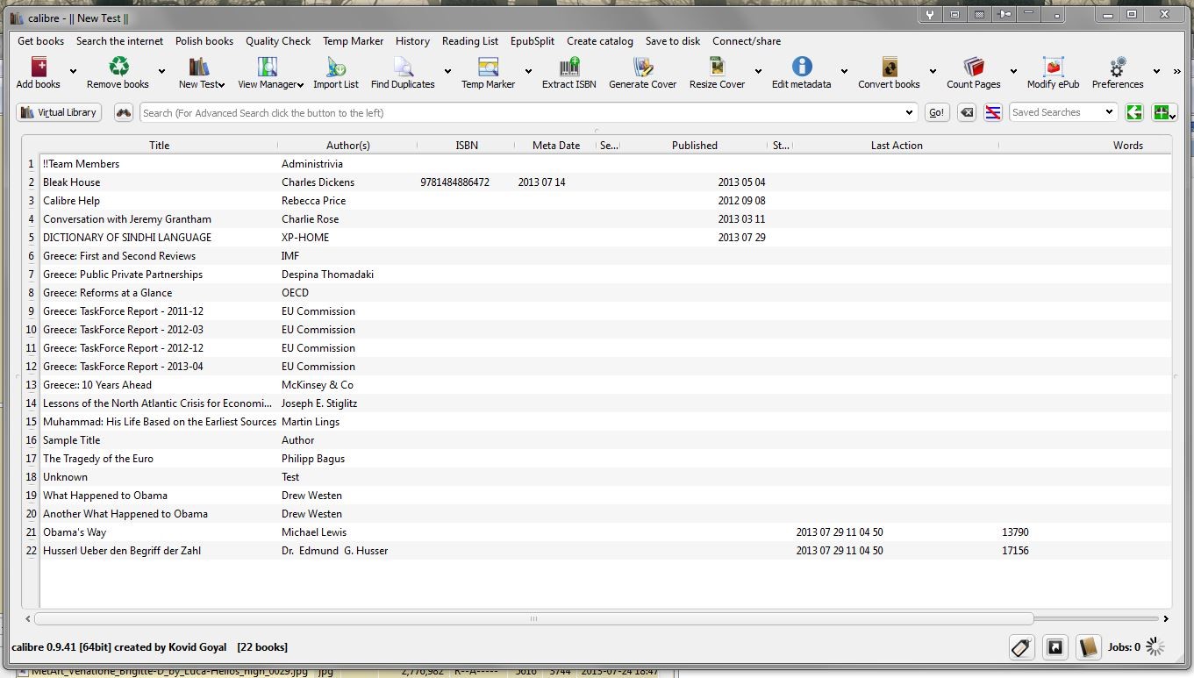
Task: Select the book The Tragedy of the Euro
Action: (x=98, y=459)
